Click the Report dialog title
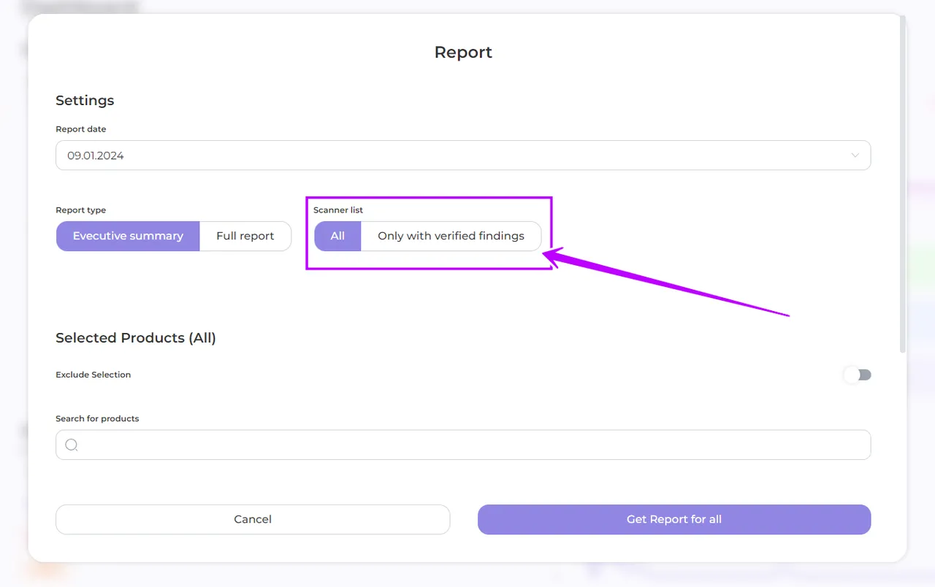The image size is (935, 587). pos(463,53)
